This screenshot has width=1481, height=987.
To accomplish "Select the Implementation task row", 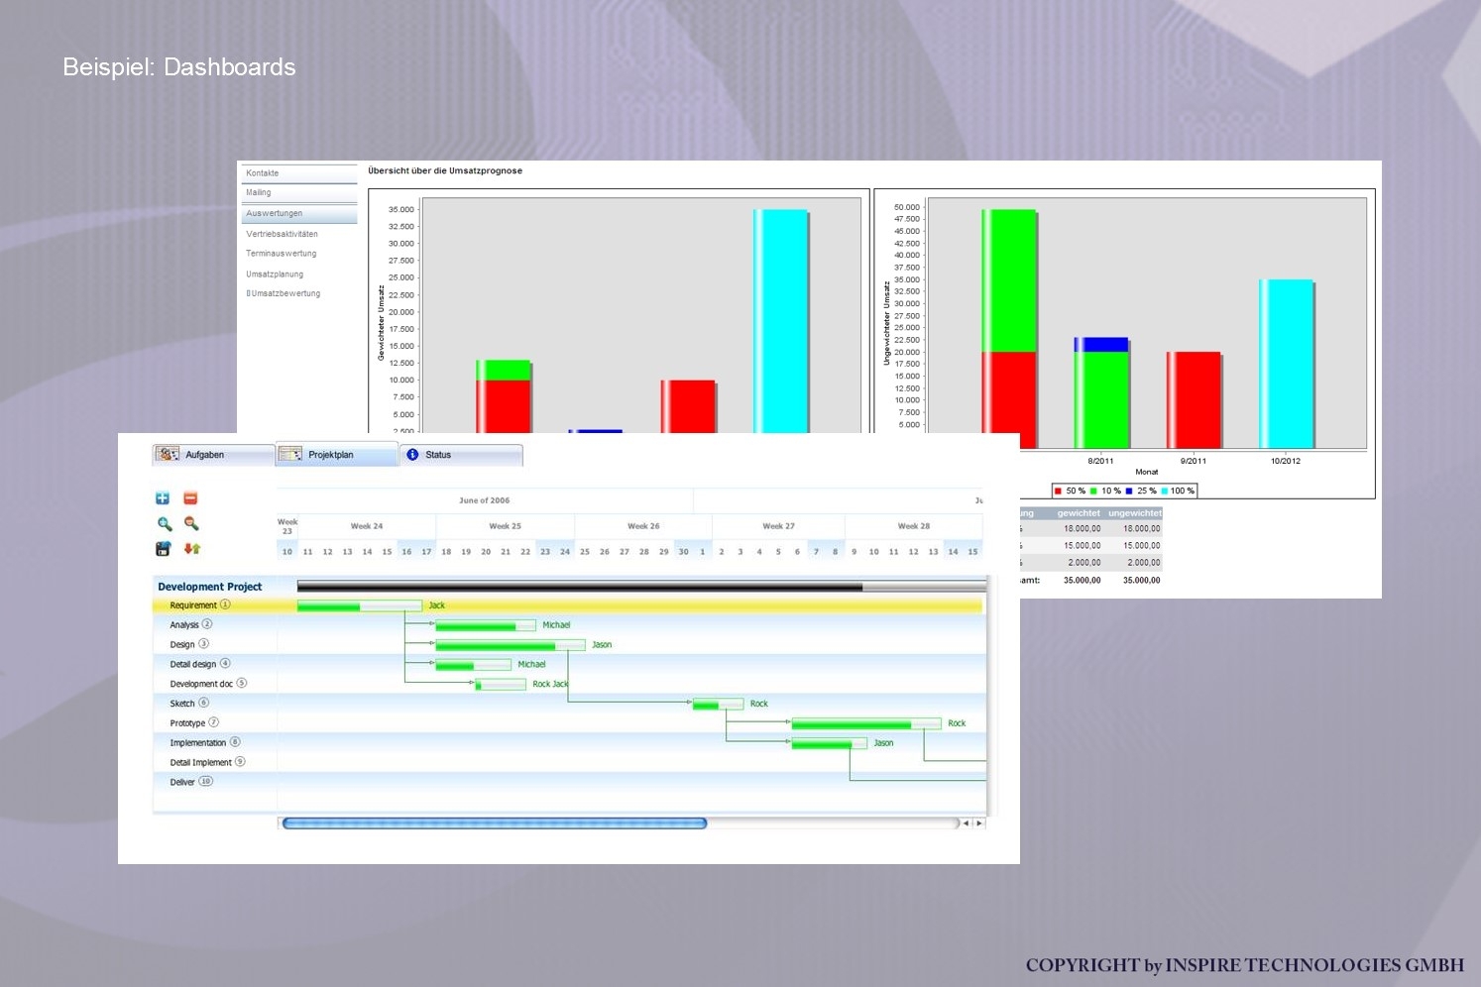I will pos(570,743).
